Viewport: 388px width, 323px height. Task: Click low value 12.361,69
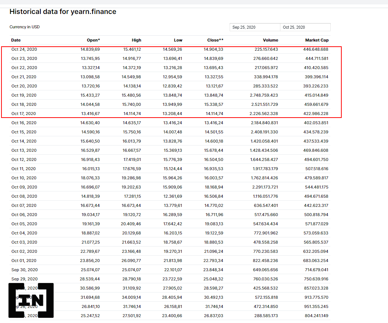(x=173, y=196)
